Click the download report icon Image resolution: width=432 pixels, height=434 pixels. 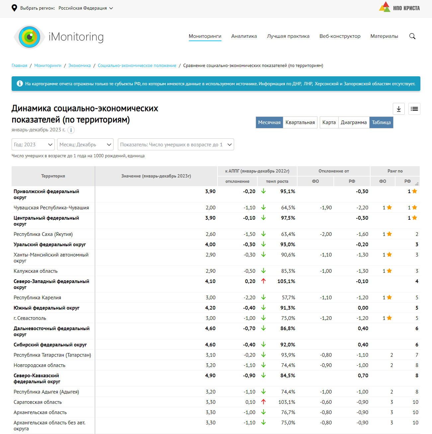tap(398, 109)
